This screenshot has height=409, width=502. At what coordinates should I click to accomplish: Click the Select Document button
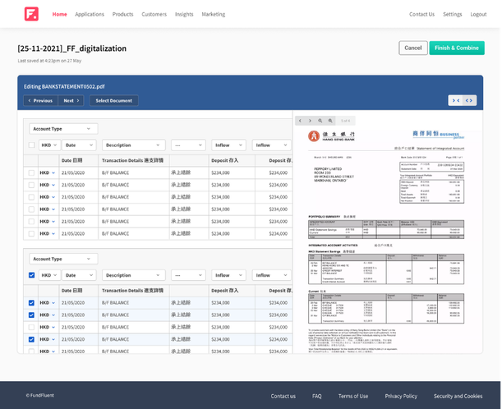[114, 100]
